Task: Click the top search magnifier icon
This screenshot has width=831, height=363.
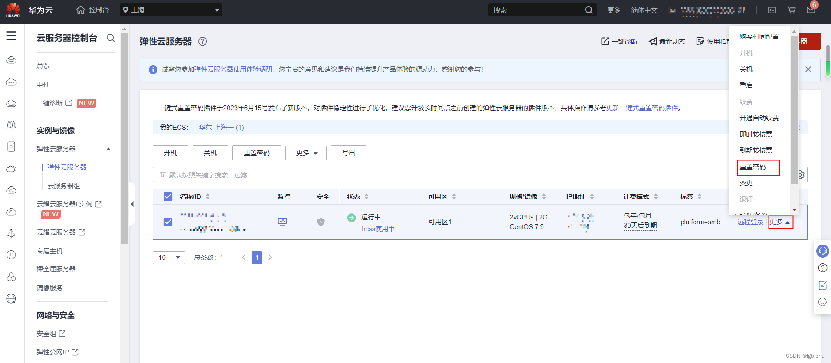Action: [x=589, y=10]
